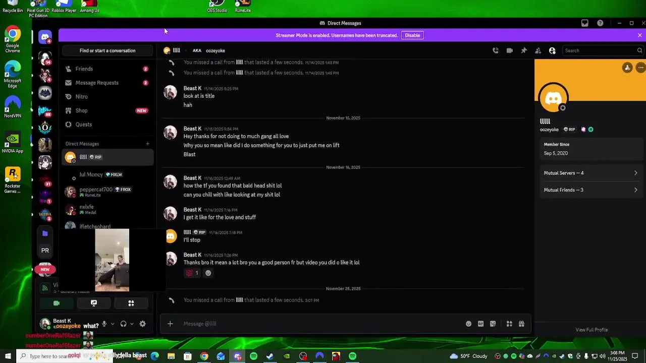The image size is (646, 363).
Task: Open DM with lul Moncy
Action: coord(107,174)
